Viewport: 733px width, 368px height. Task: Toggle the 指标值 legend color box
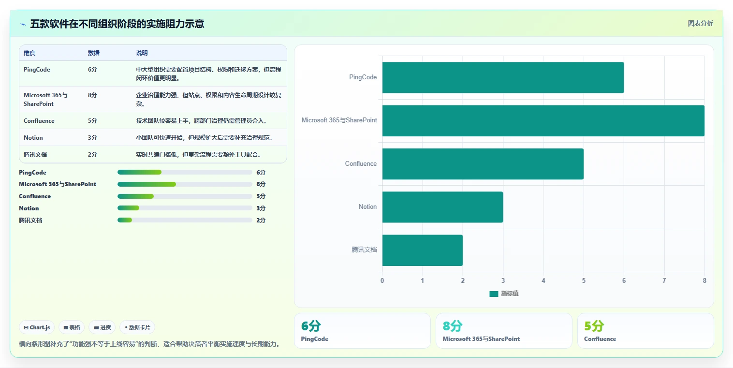point(494,294)
